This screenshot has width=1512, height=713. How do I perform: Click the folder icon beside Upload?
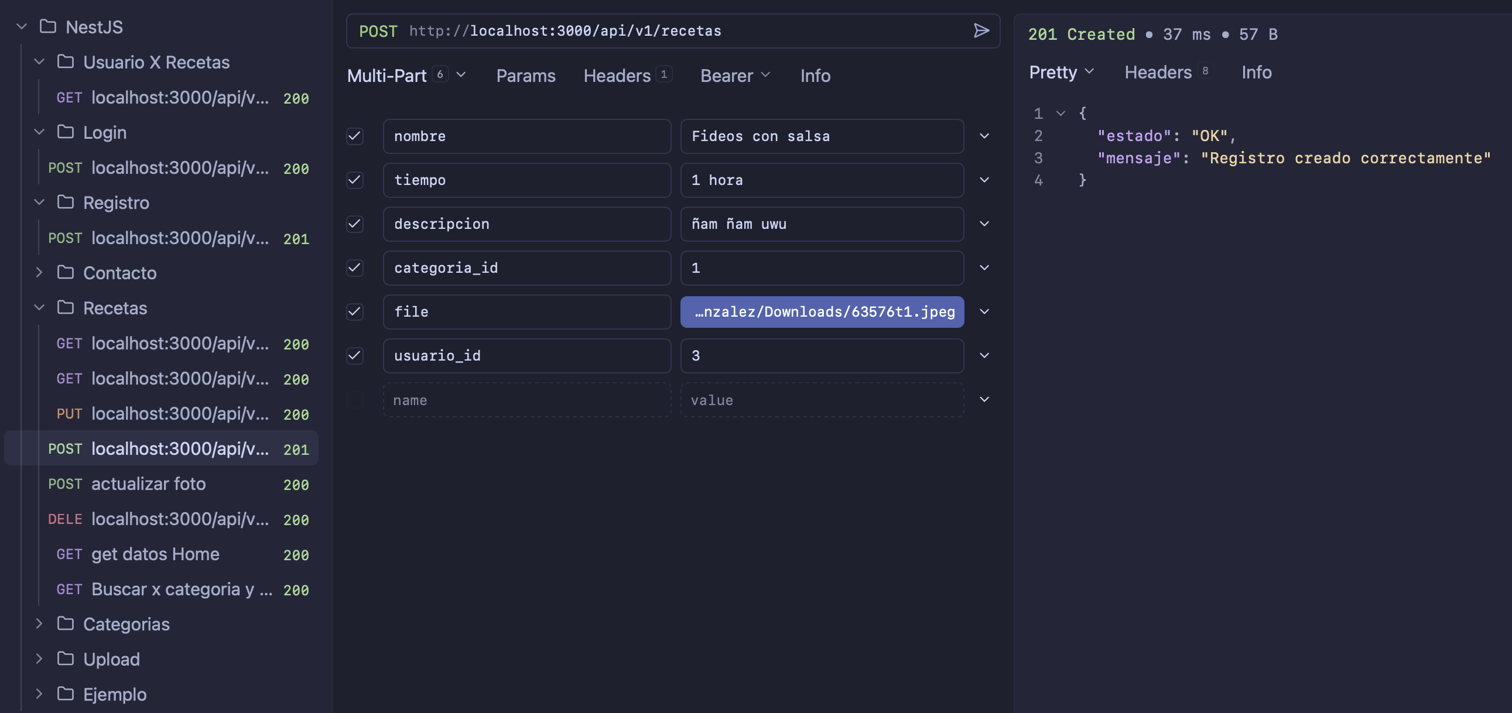click(64, 659)
